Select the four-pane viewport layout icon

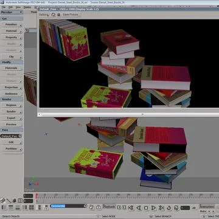point(32,207)
